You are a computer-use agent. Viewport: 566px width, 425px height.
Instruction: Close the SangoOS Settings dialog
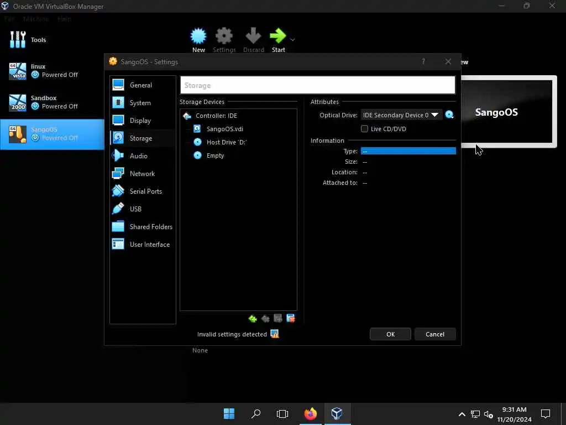448,61
